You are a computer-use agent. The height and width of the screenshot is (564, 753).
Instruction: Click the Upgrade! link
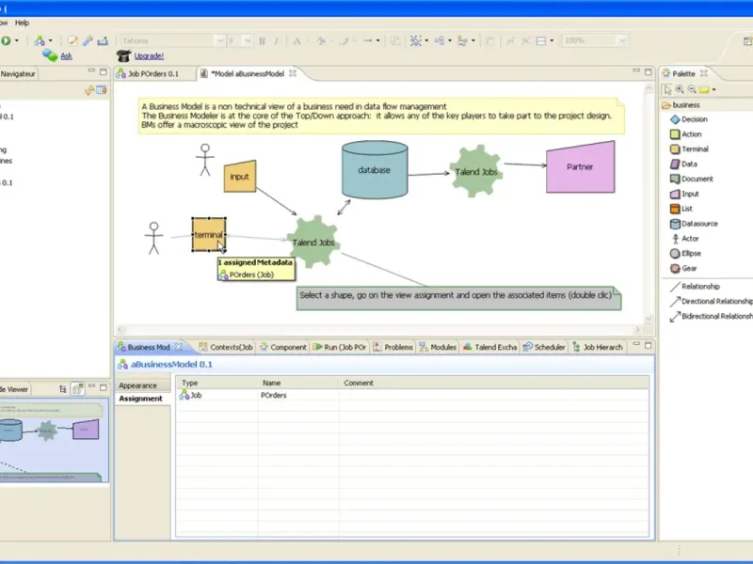tap(149, 56)
